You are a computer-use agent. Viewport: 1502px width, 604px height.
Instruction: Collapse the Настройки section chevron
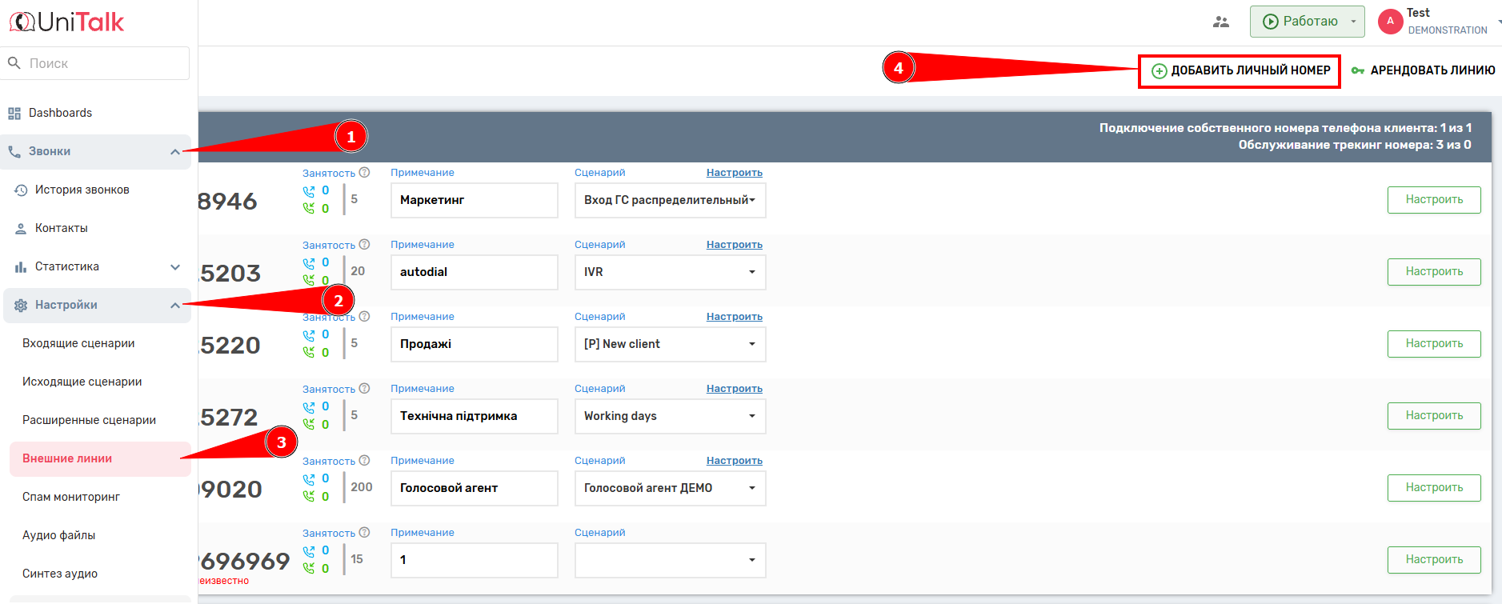pyautogui.click(x=174, y=306)
